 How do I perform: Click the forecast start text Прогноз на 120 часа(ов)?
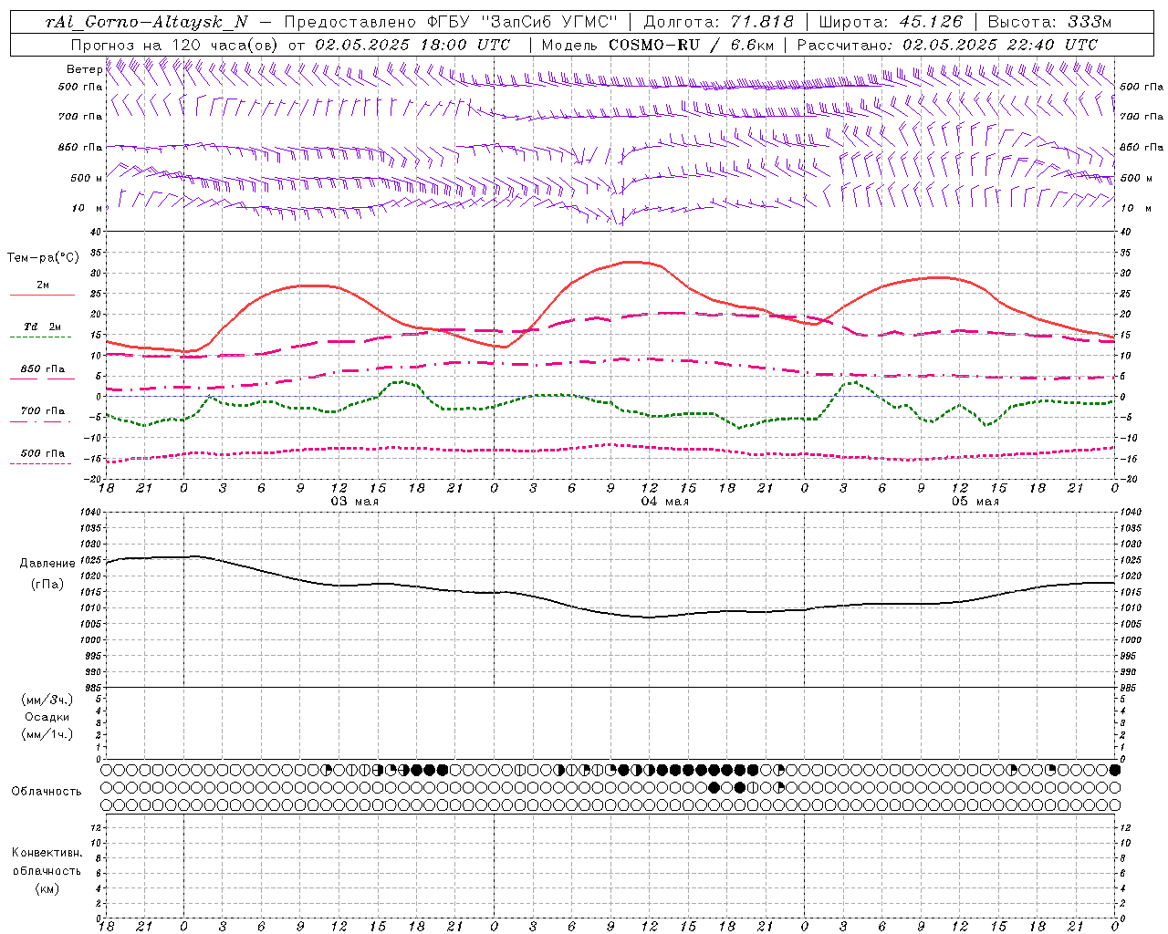coord(175,45)
